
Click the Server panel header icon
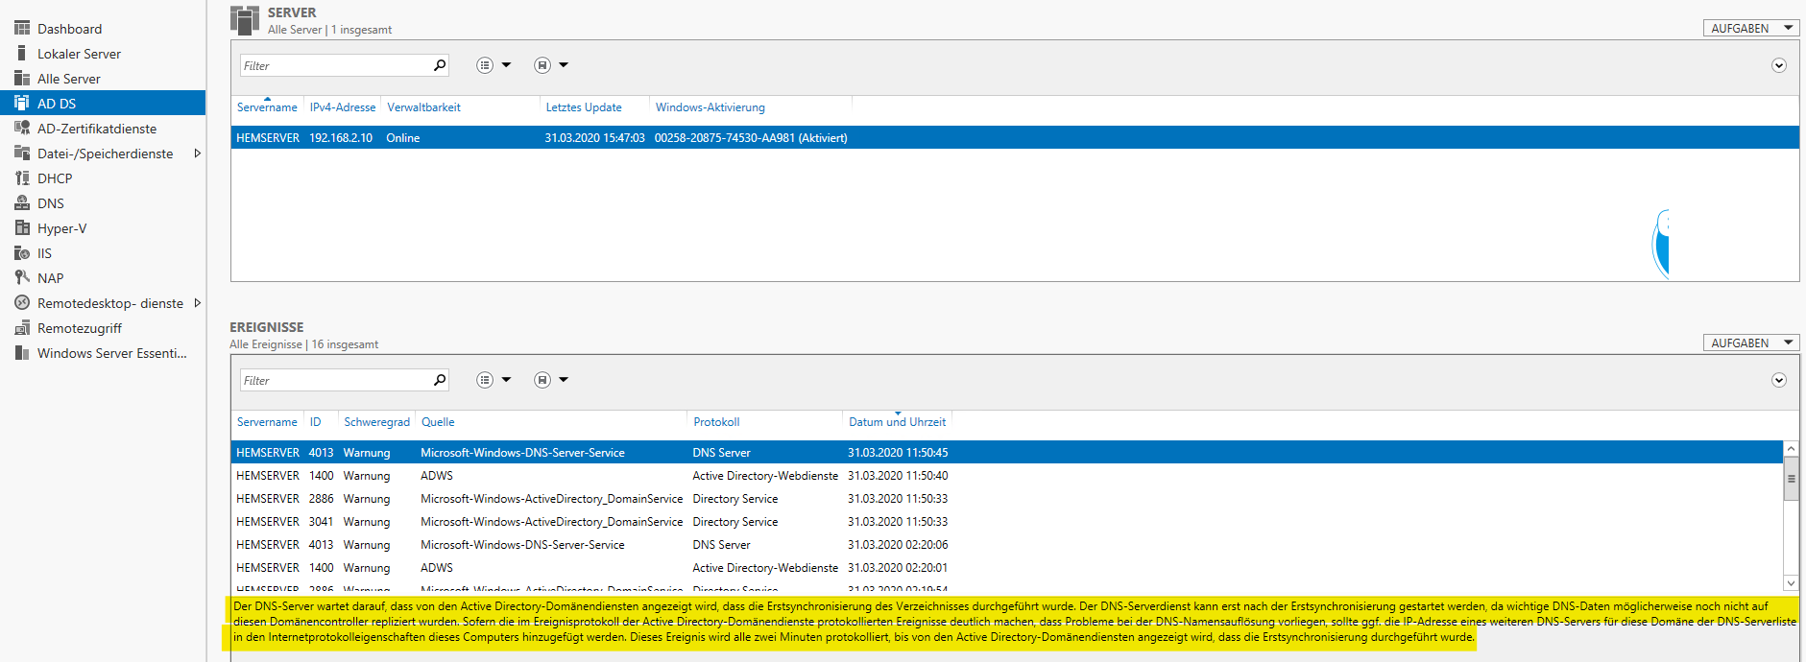click(x=245, y=20)
